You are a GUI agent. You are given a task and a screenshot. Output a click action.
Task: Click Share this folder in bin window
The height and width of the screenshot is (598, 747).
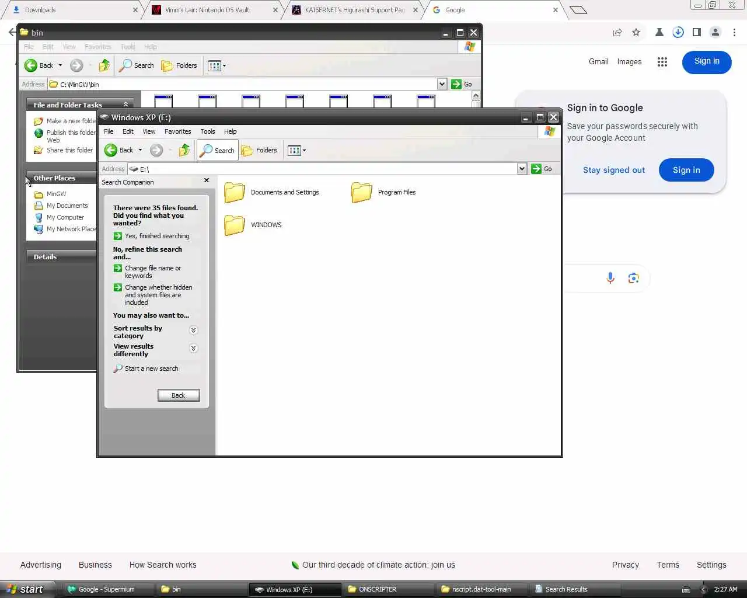coord(64,150)
